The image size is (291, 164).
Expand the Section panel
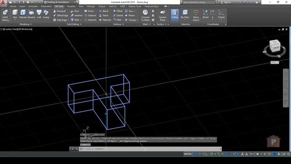click(x=161, y=24)
